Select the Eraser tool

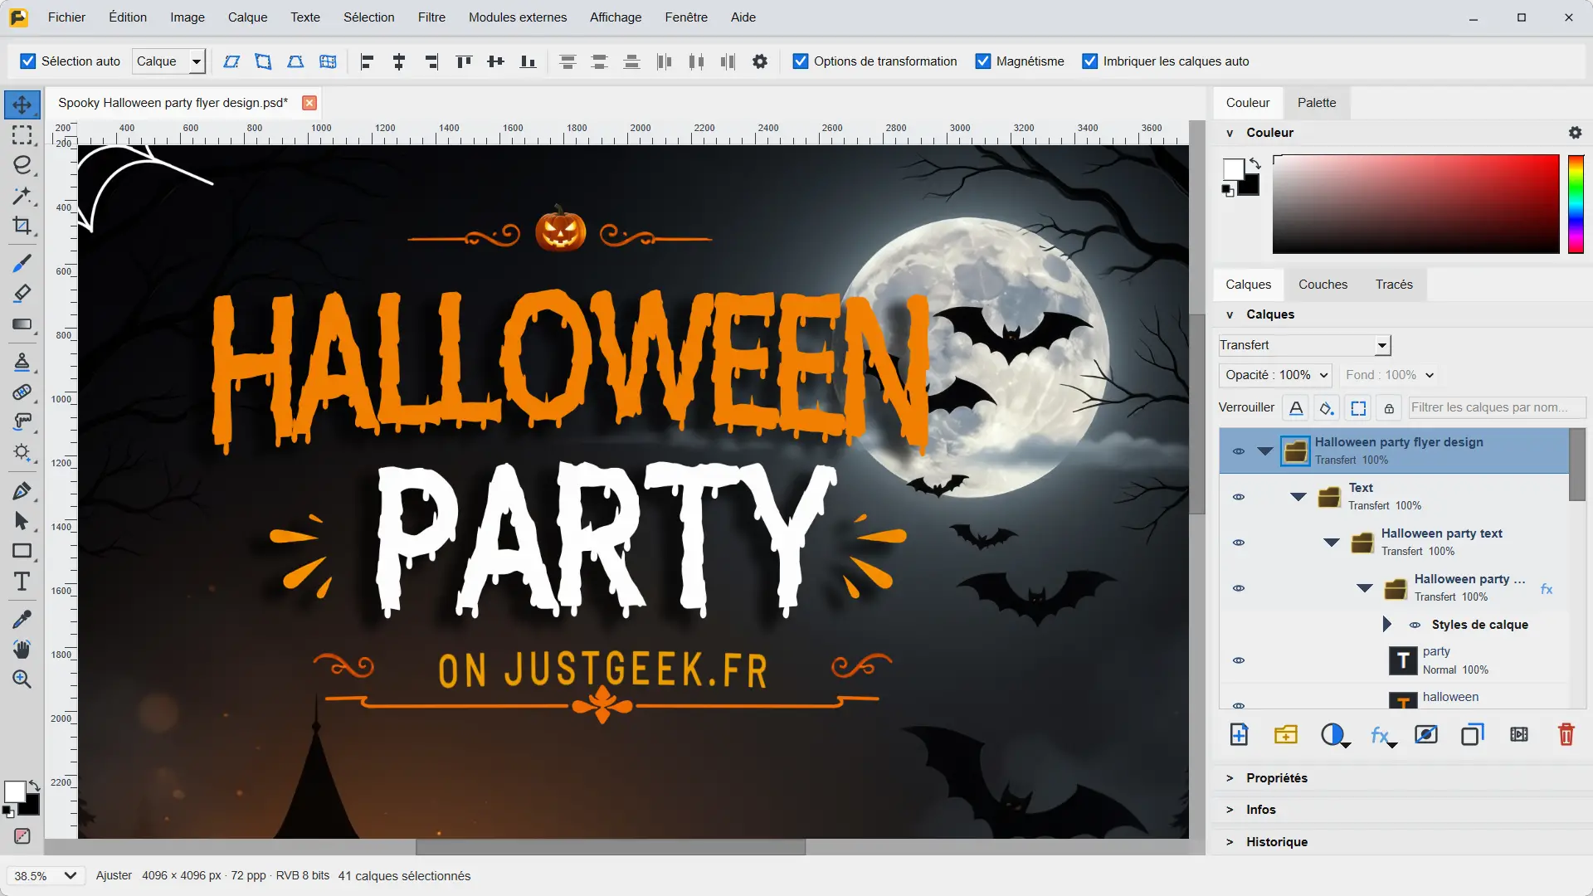22,293
